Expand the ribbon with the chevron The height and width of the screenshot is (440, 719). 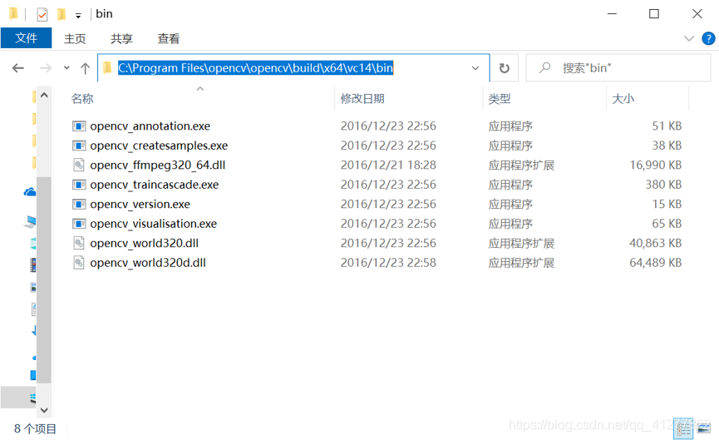pyautogui.click(x=689, y=38)
